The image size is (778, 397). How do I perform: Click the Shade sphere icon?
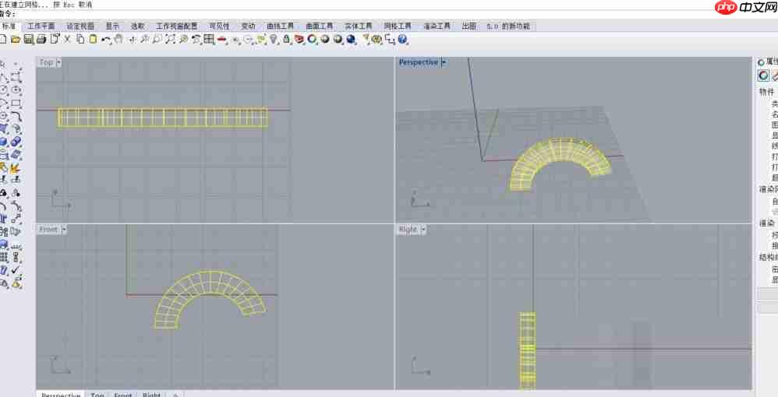coord(325,39)
